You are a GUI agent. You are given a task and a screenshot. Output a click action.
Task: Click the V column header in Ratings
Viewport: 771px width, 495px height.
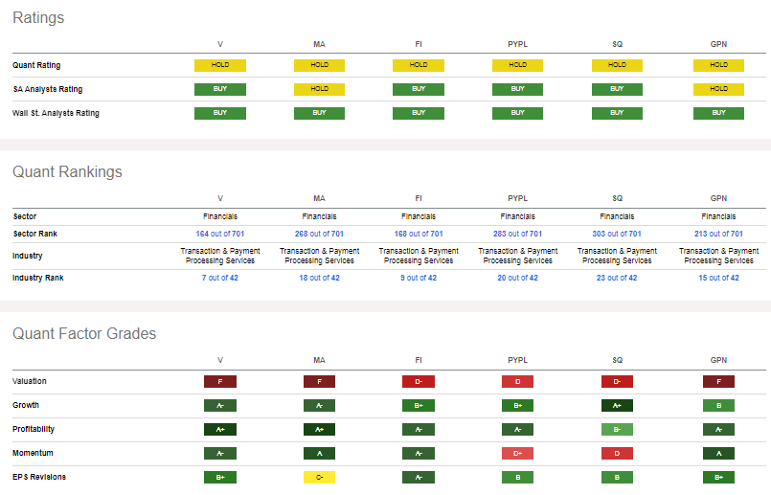coord(220,44)
